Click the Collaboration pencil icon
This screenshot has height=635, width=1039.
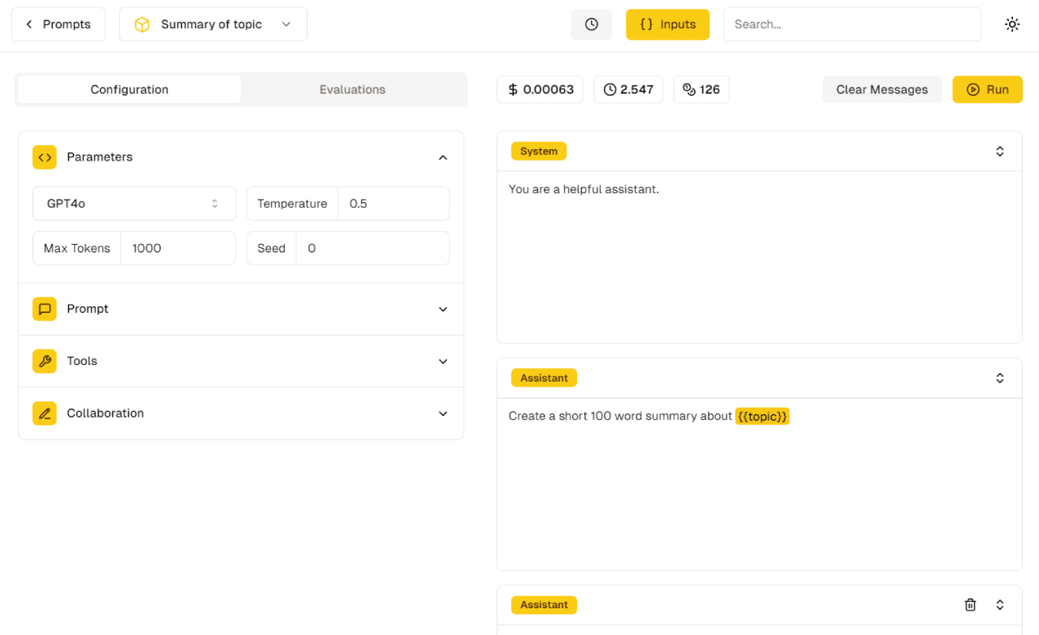point(45,414)
